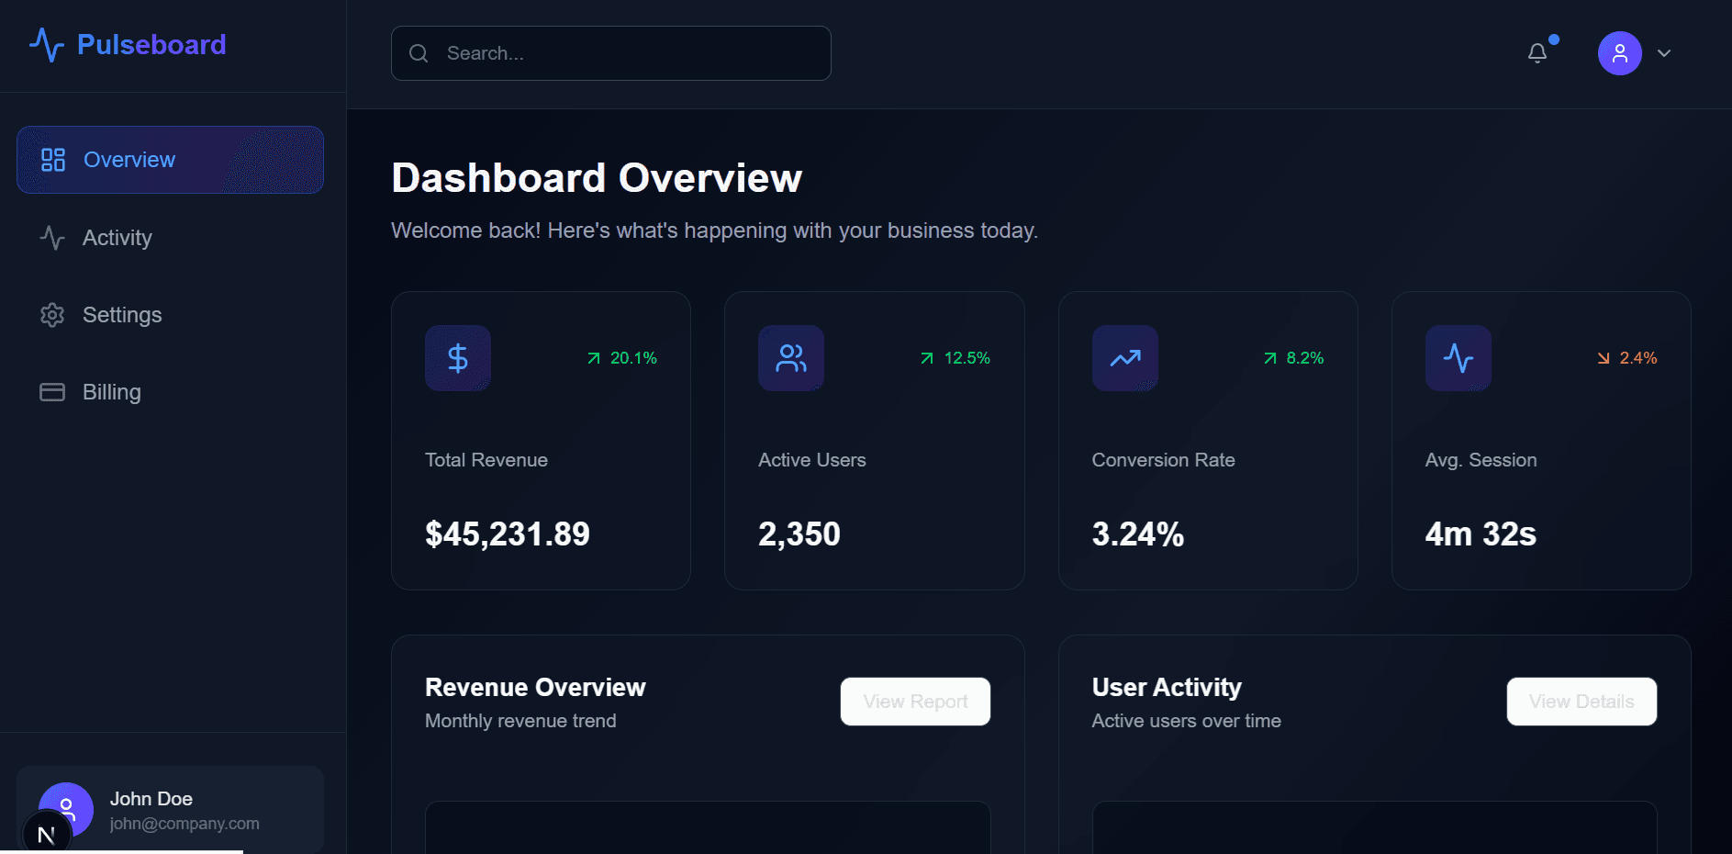The width and height of the screenshot is (1732, 854).
Task: Click the search magnifier icon
Action: point(419,53)
